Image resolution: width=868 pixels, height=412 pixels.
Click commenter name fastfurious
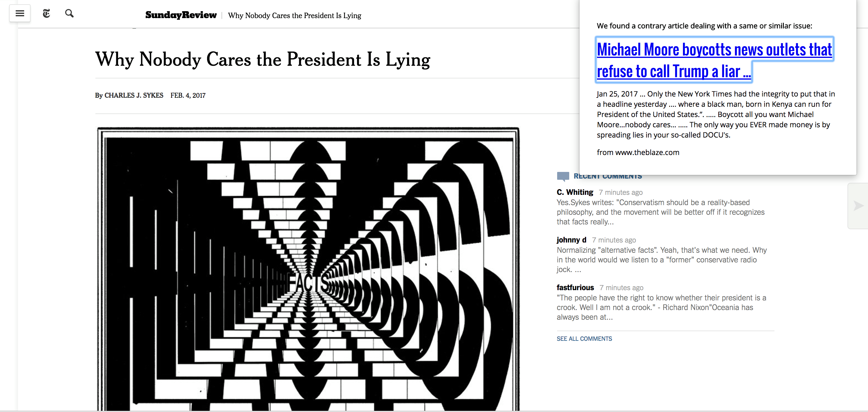(575, 287)
